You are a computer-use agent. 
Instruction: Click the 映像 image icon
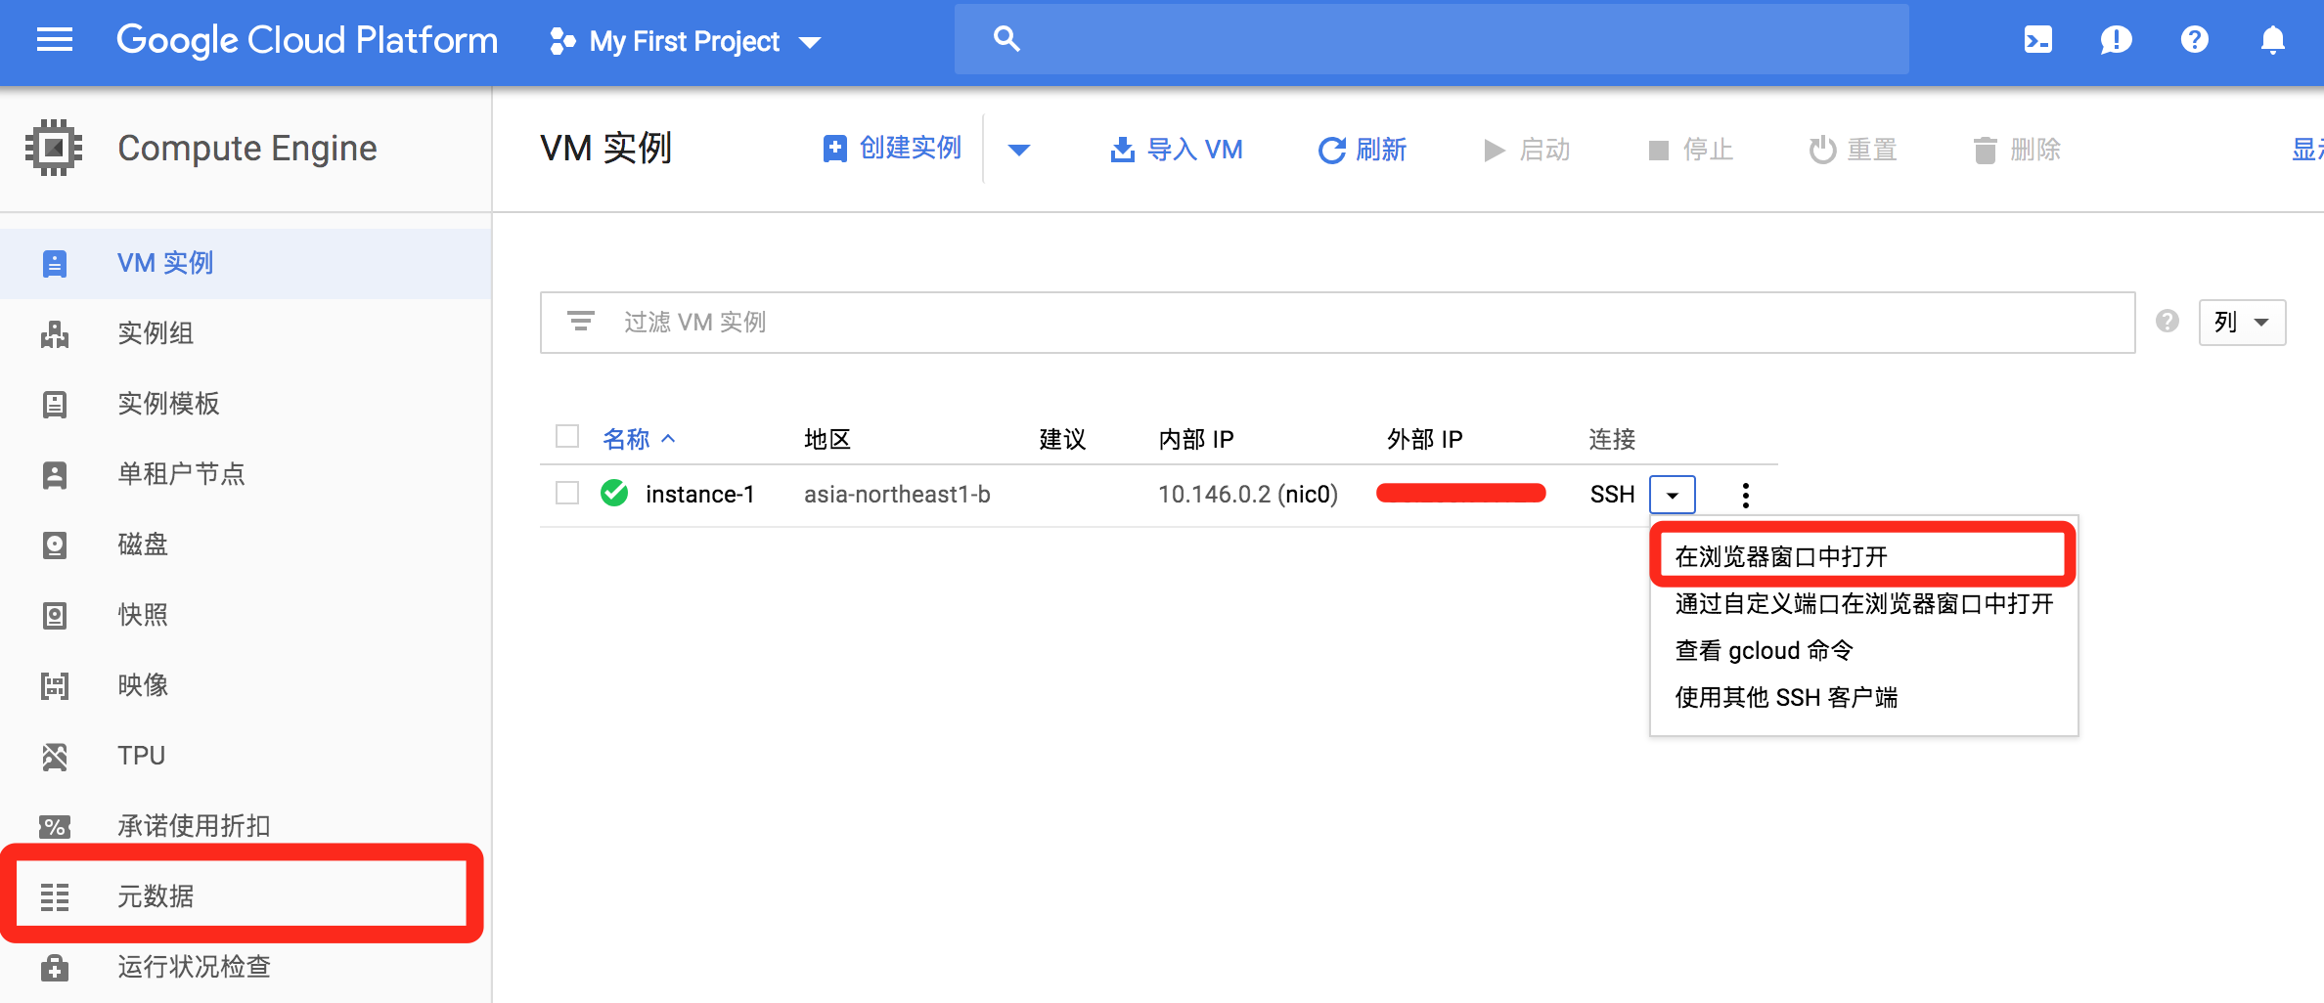(55, 685)
